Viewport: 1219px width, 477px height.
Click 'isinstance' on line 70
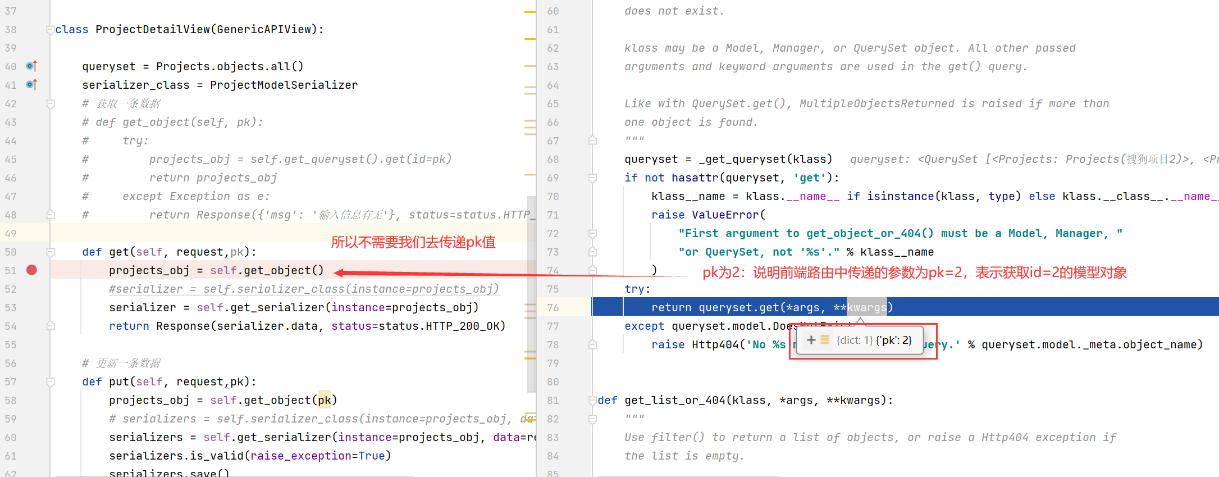[901, 196]
